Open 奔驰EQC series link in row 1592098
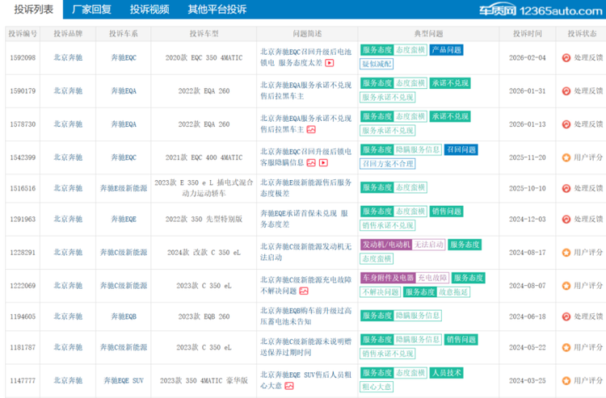 point(124,57)
